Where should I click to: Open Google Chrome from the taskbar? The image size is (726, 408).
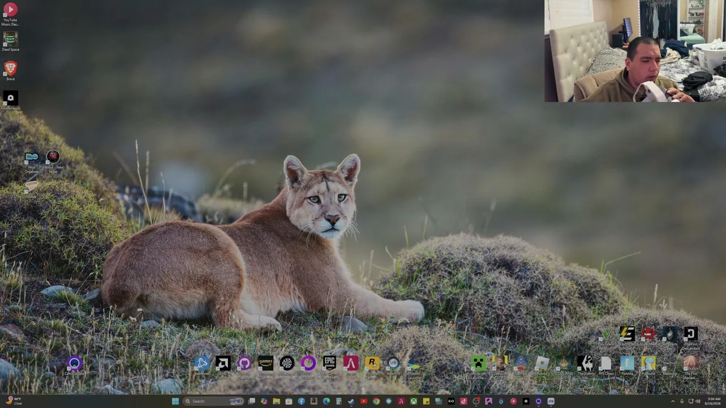tap(376, 401)
